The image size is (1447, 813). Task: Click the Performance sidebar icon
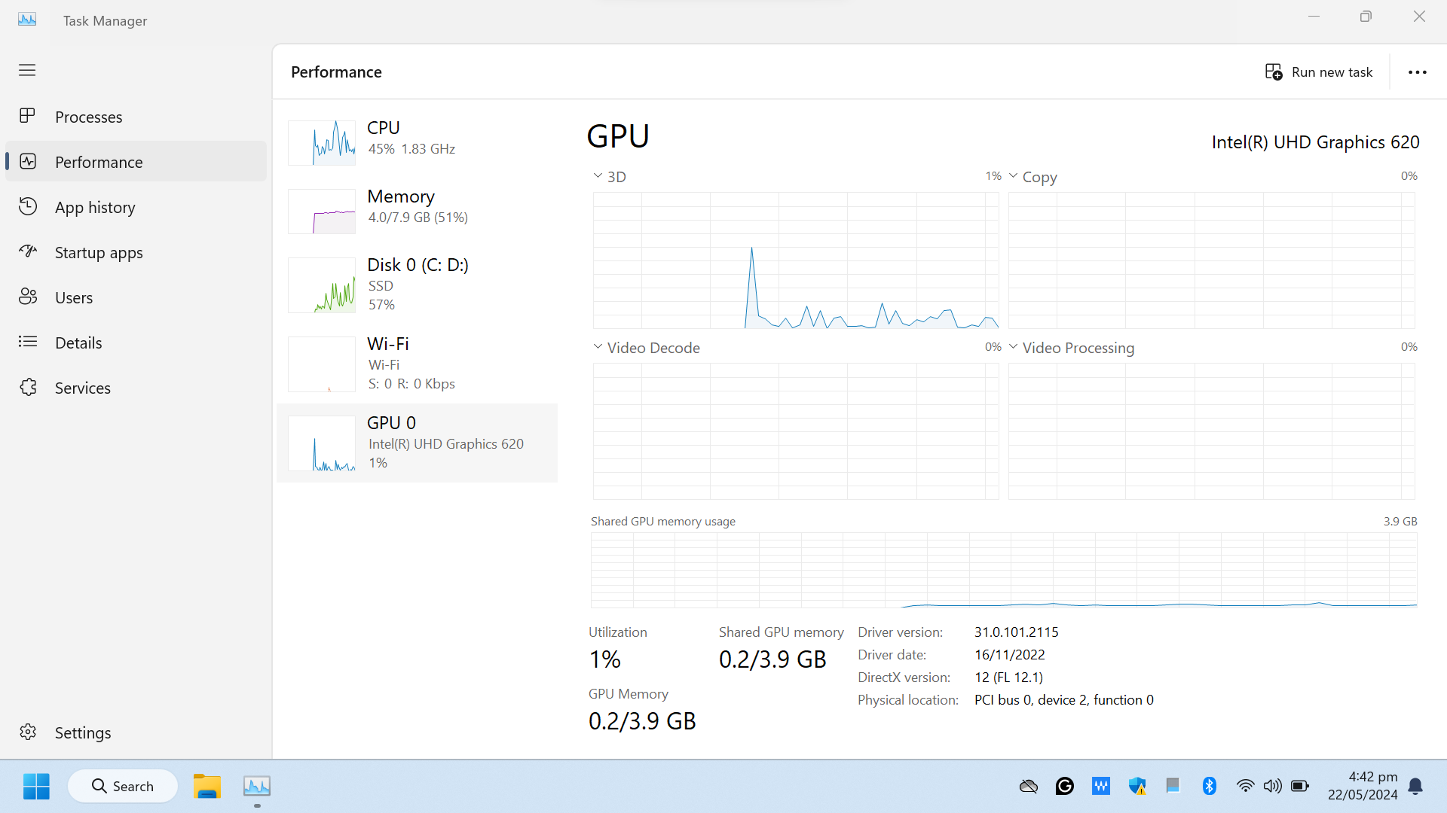click(27, 161)
